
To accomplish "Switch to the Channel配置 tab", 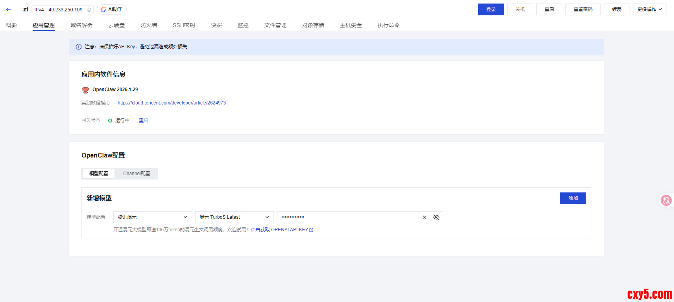I will 137,174.
